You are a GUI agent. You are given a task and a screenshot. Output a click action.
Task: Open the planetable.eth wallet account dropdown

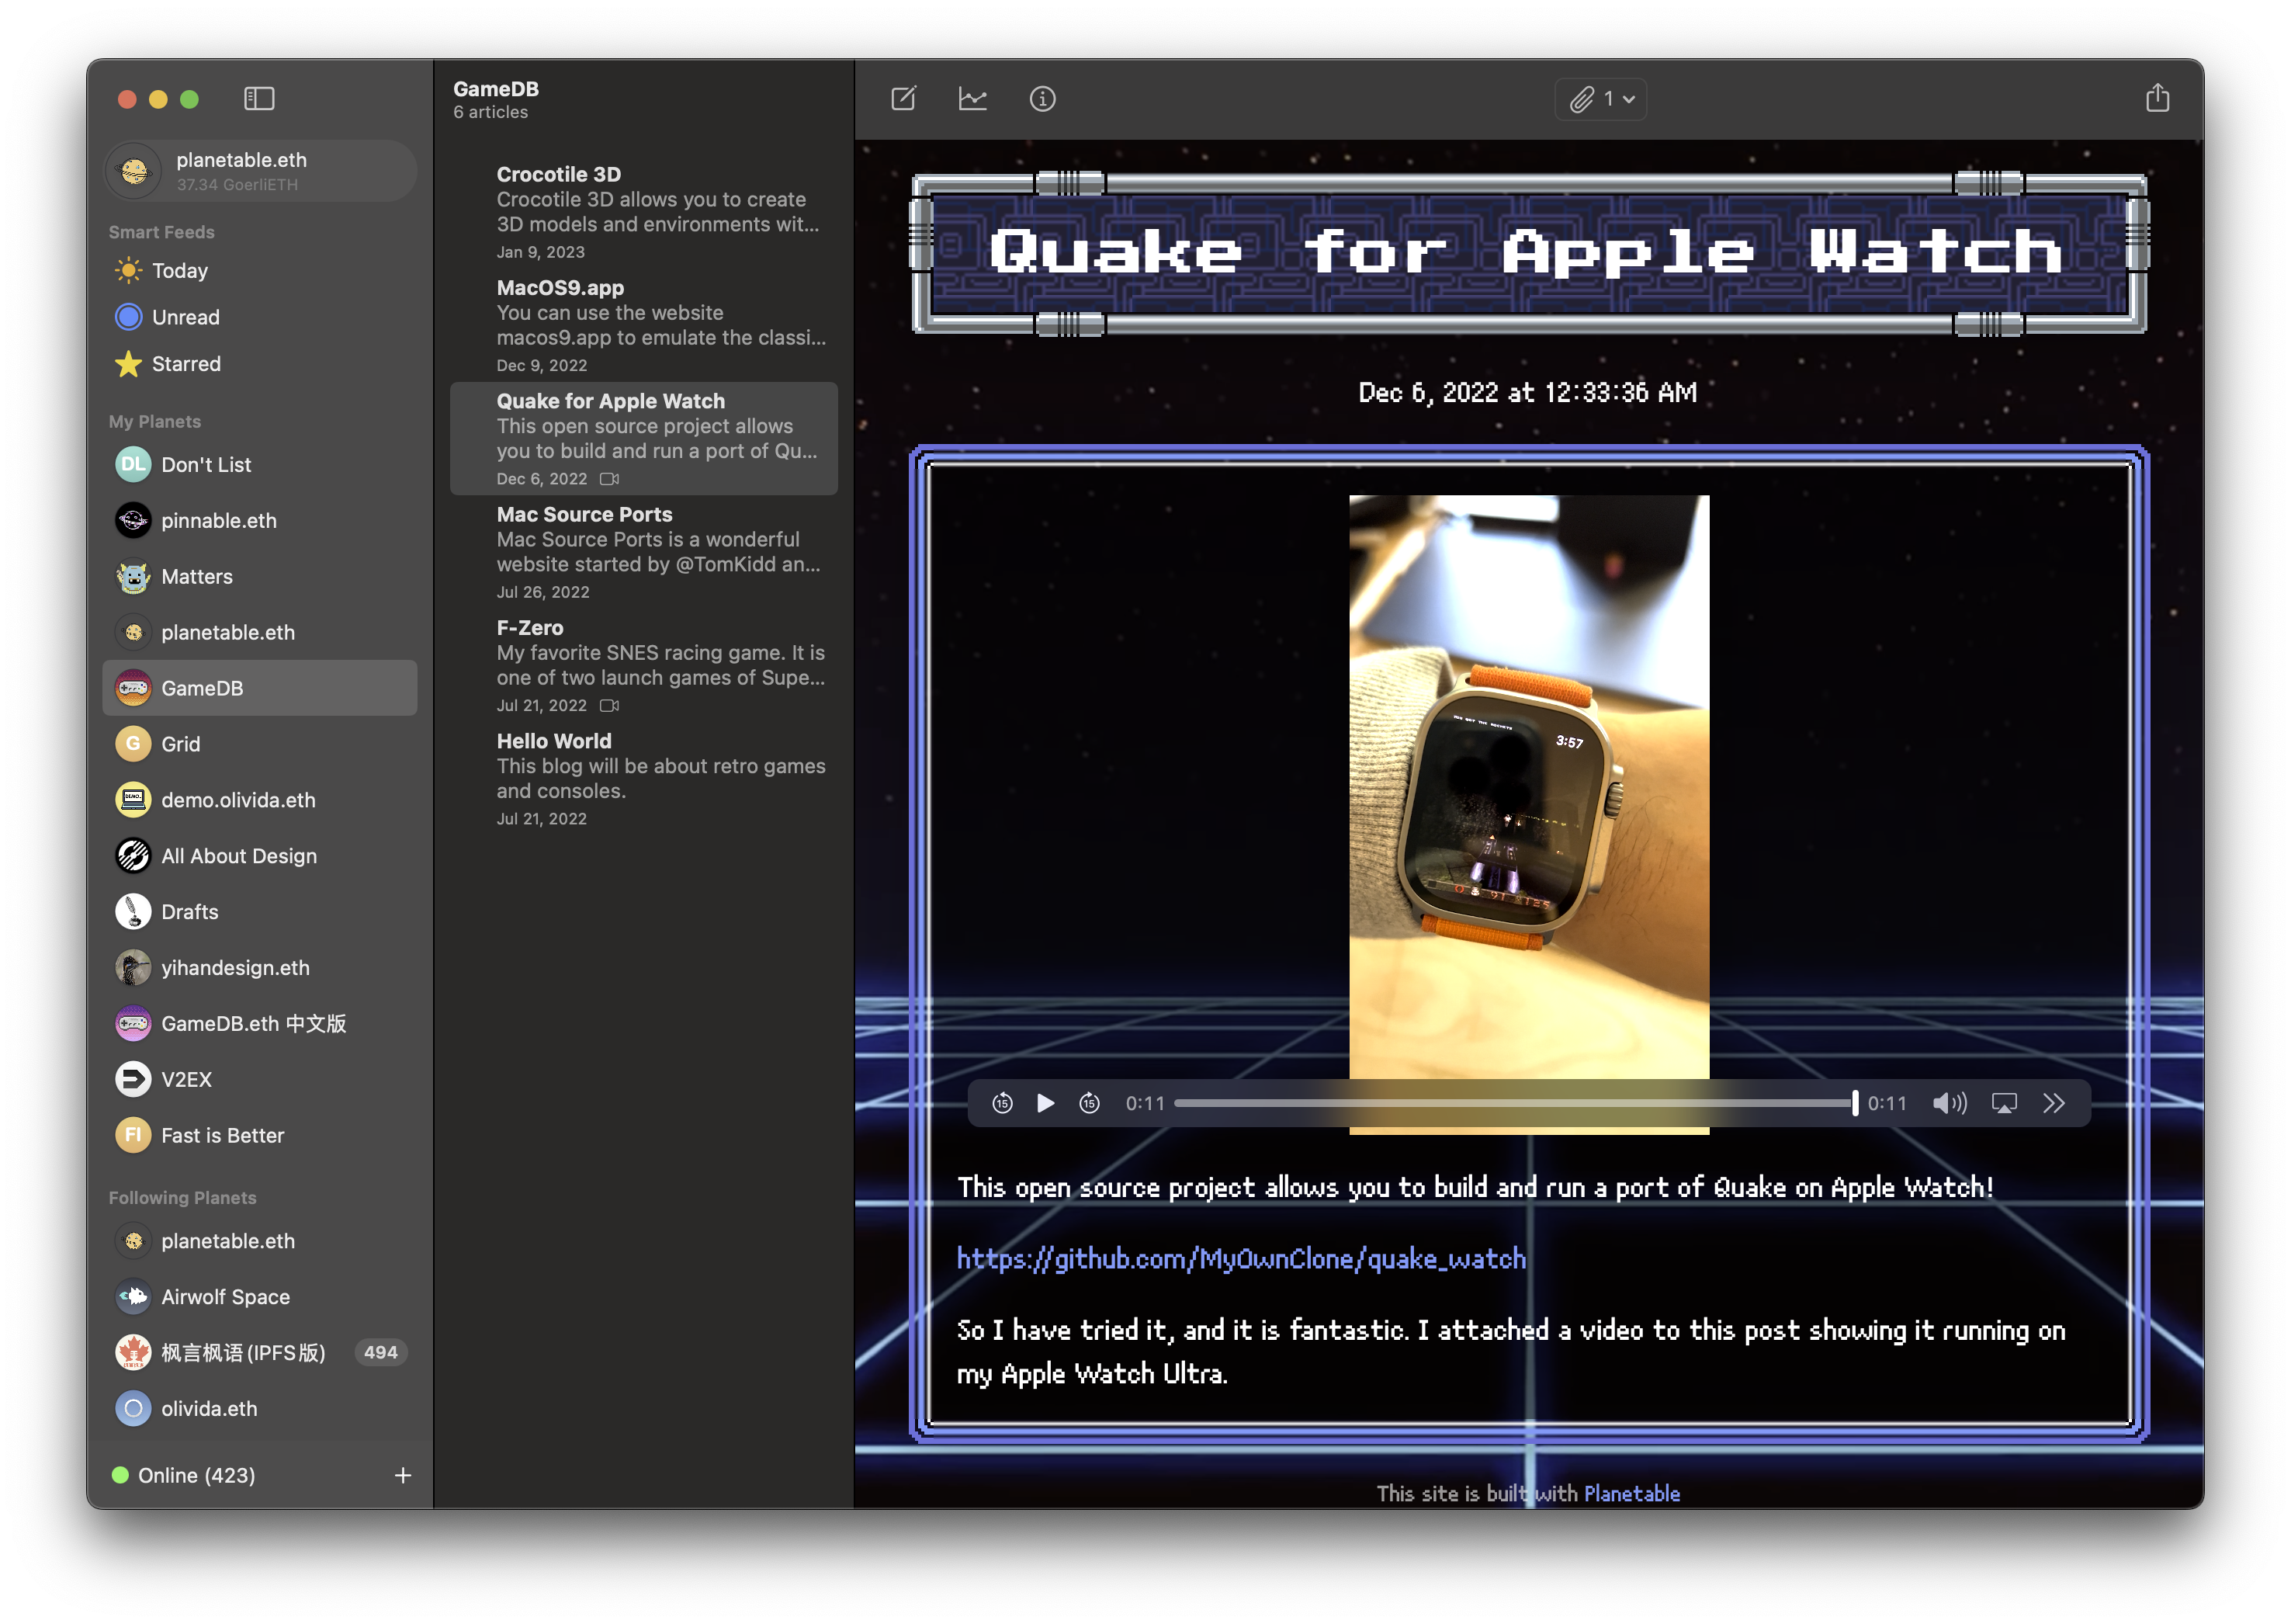[x=260, y=171]
